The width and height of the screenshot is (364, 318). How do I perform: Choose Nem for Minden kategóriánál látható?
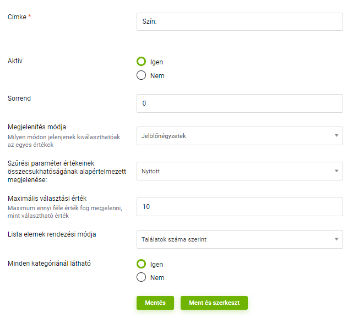point(141,277)
